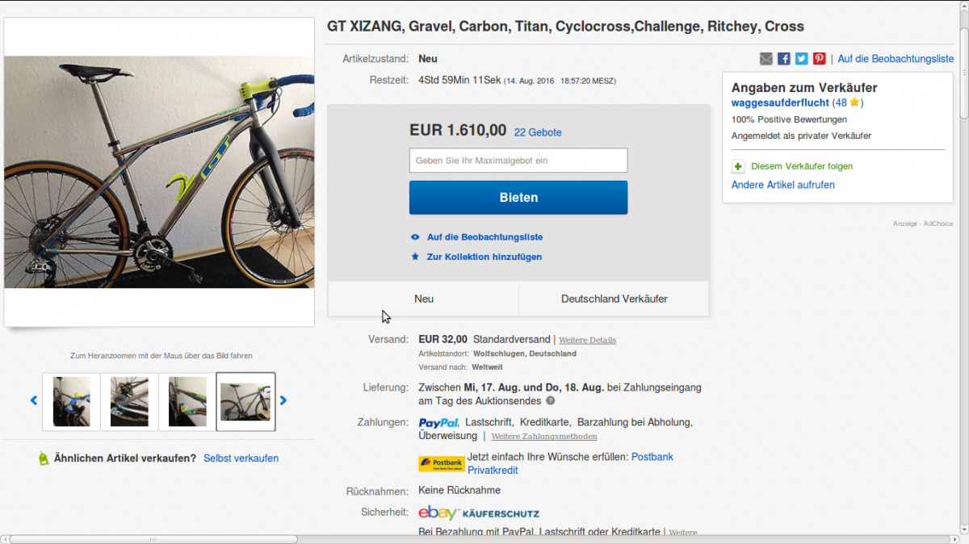Show next thumbnails with right arrow
This screenshot has width=969, height=544.
pos(283,400)
